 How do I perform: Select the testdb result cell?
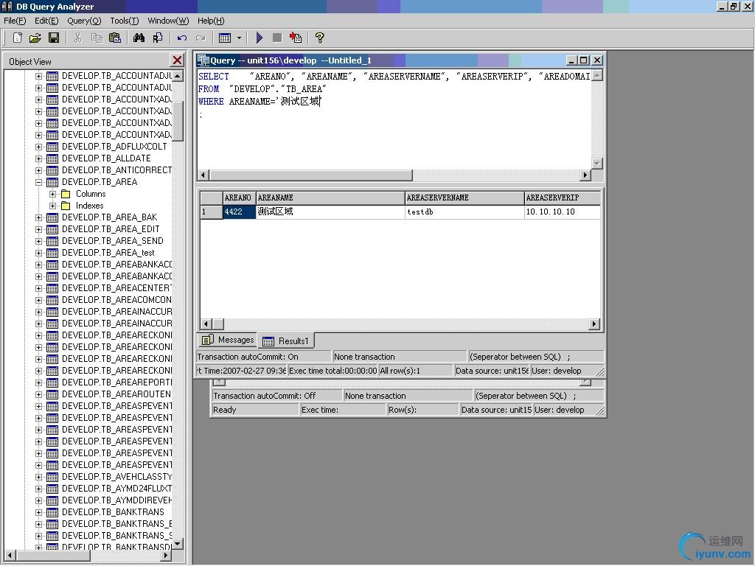tap(465, 212)
